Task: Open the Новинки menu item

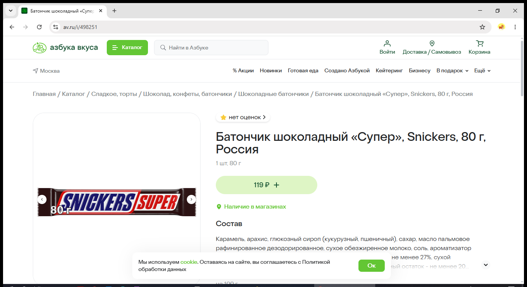Action: [x=271, y=71]
